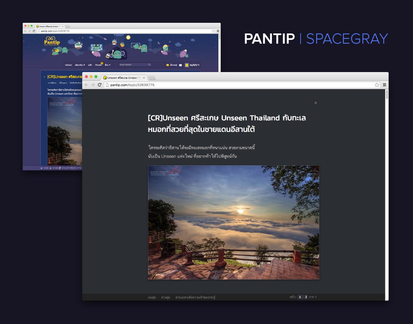The image size is (413, 324).
Task: Go back in the front browser window
Action: coord(87,85)
